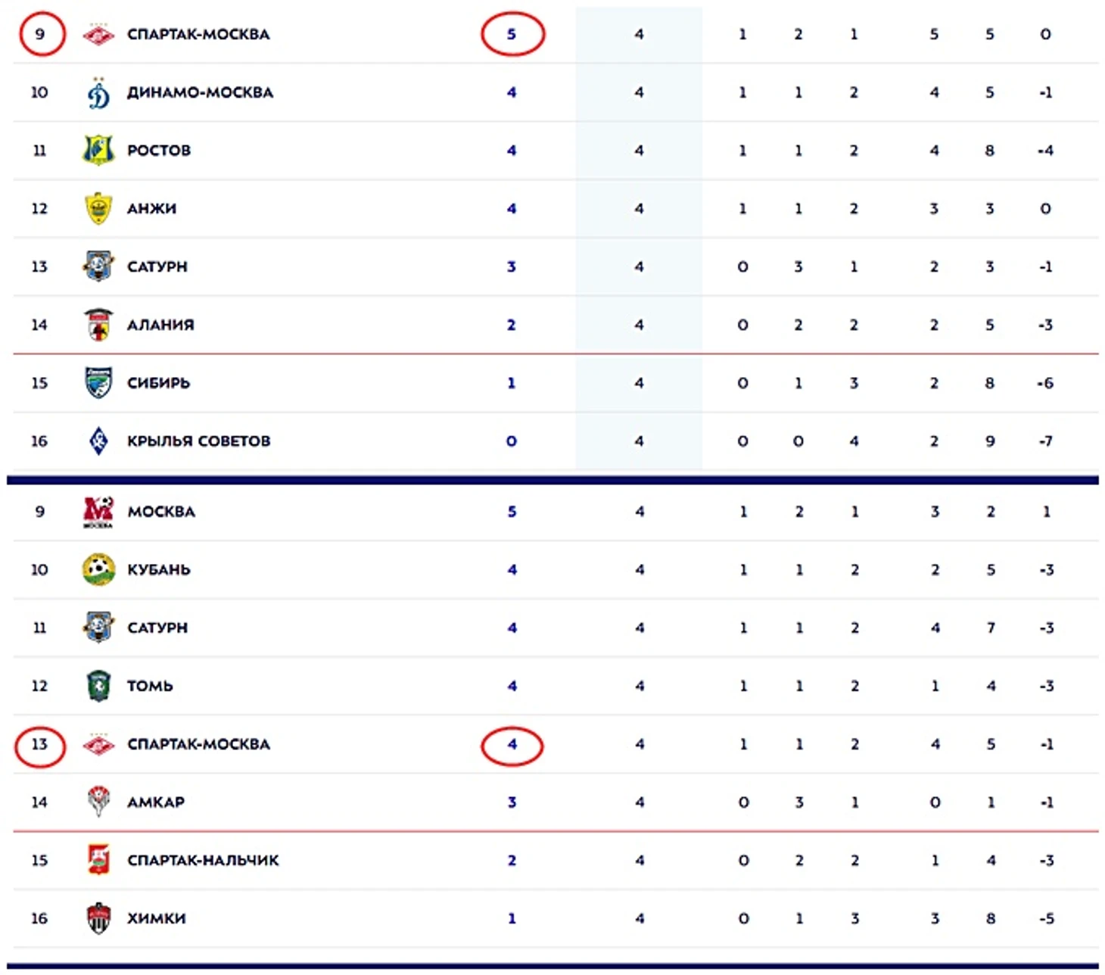Click the Khimki club logo
The image size is (1105, 975).
tap(98, 919)
